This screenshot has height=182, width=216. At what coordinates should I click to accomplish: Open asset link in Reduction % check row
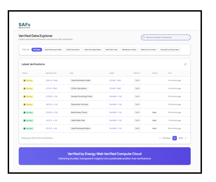[x=116, y=105]
